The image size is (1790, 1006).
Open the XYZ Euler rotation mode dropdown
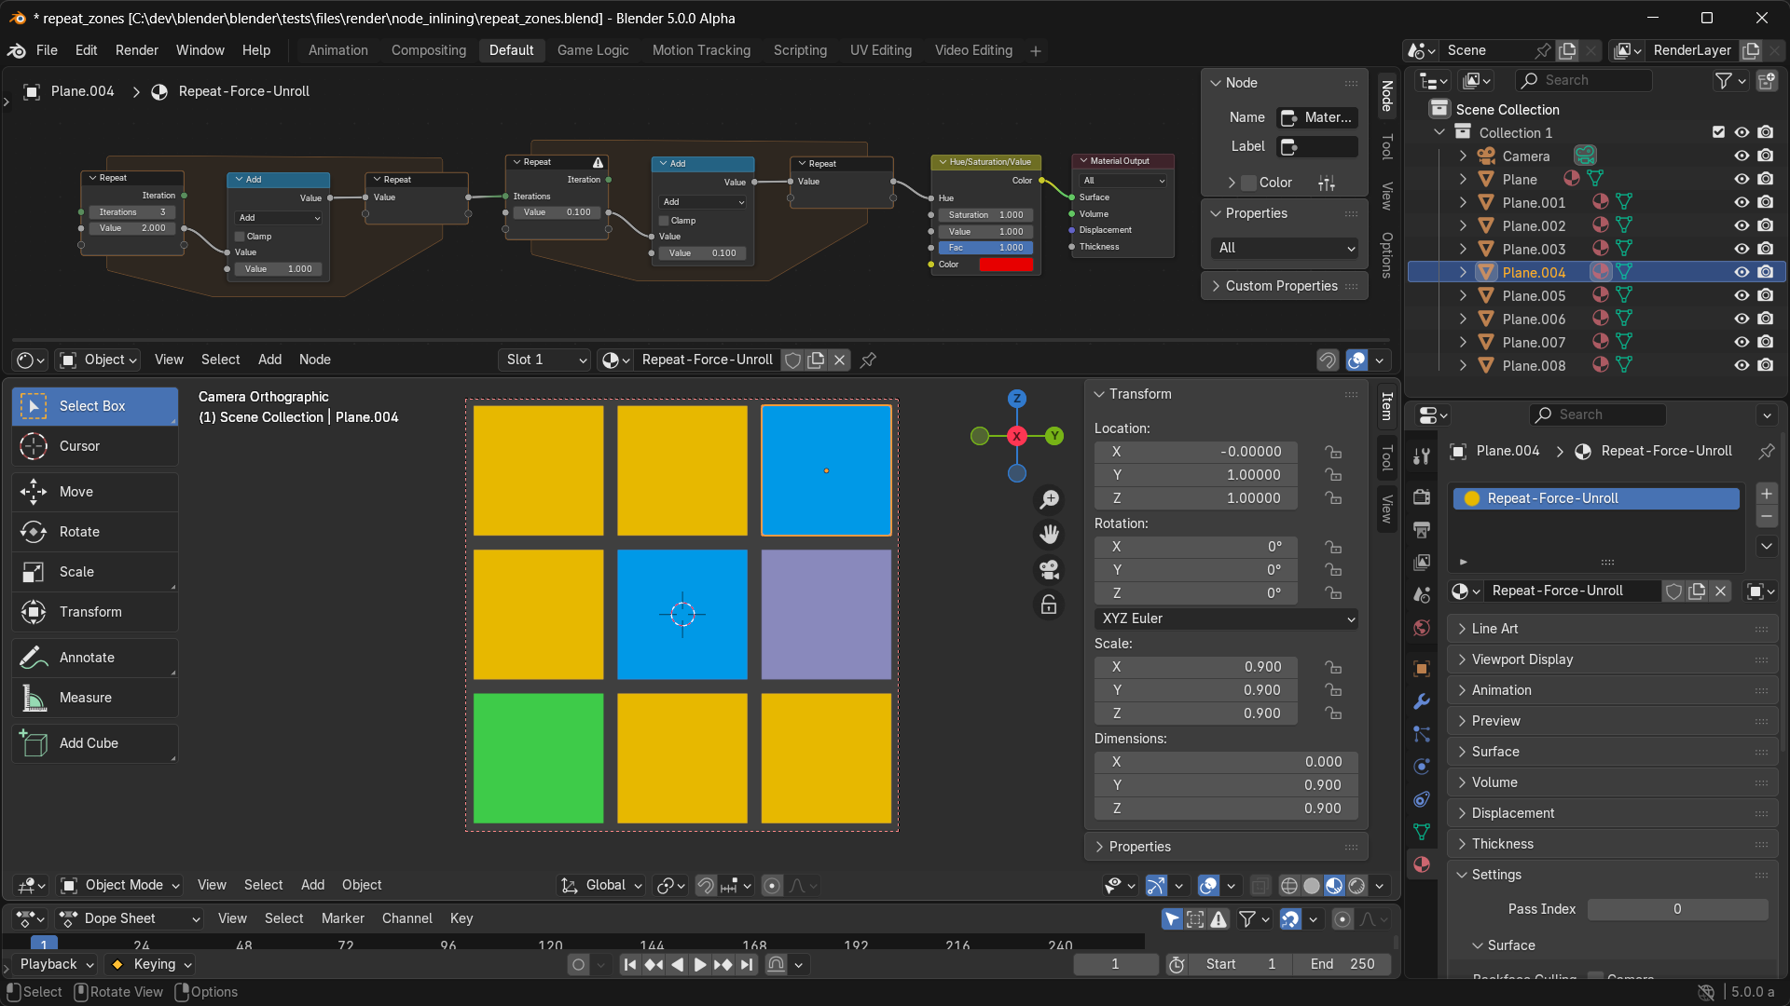(x=1226, y=619)
